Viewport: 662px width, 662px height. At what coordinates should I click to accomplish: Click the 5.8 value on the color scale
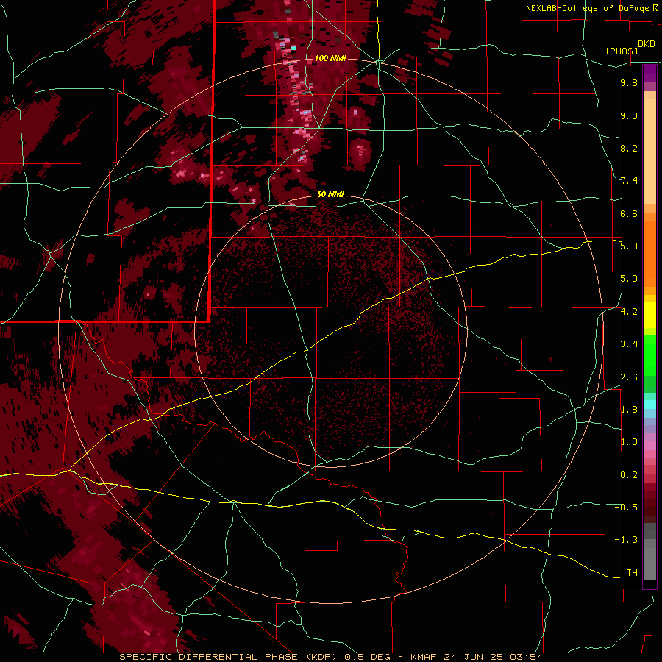click(629, 246)
